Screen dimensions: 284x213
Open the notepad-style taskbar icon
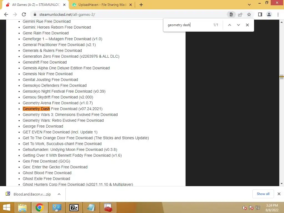pyautogui.click(x=91, y=207)
